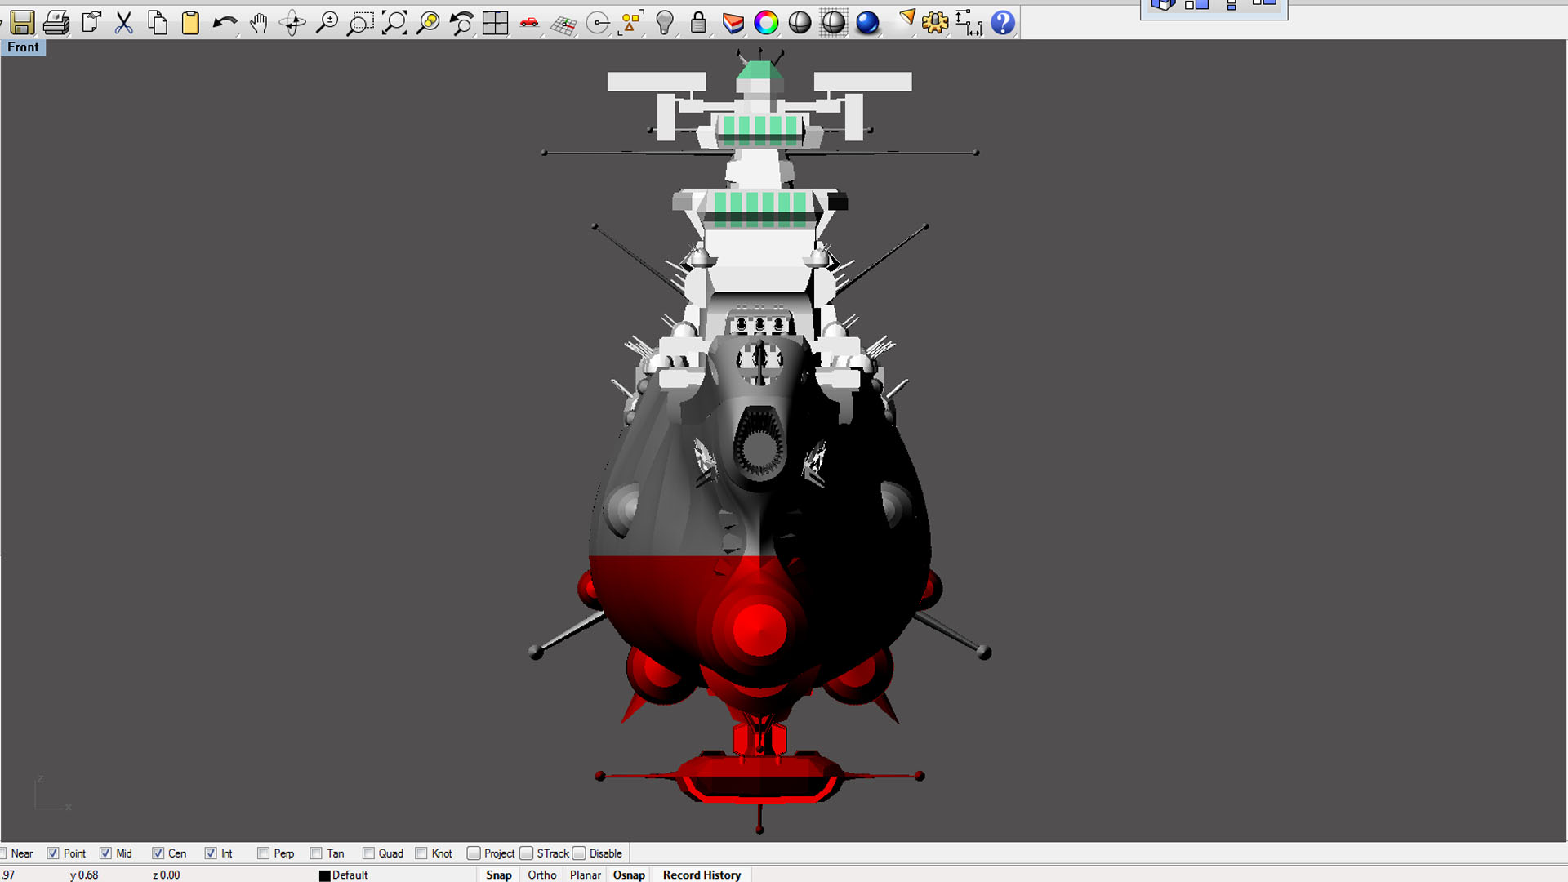Choose the Zoom Dynamic magnifier
Screen dimensions: 1568x882
(327, 22)
